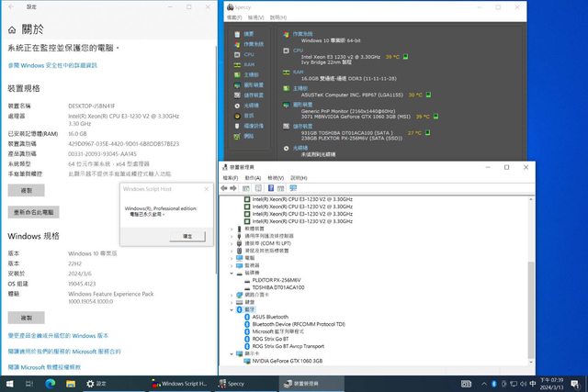Click the Device Manager toolbar Back arrow
The height and width of the screenshot is (392, 588).
[x=224, y=188]
